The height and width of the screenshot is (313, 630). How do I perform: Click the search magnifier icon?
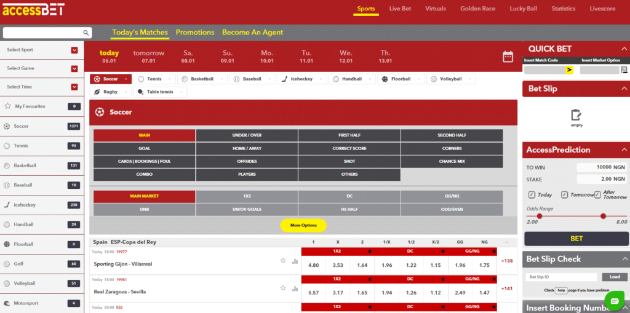pos(86,33)
